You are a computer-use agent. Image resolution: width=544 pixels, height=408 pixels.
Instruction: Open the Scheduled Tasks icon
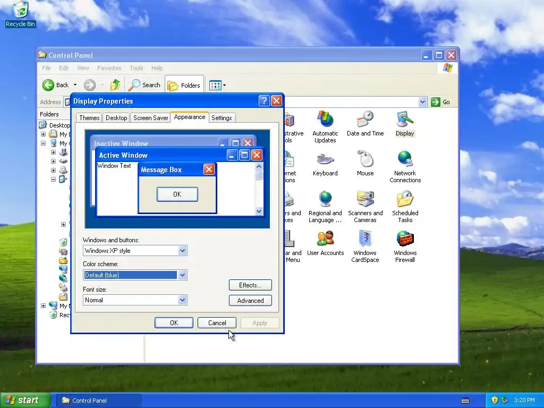(405, 207)
